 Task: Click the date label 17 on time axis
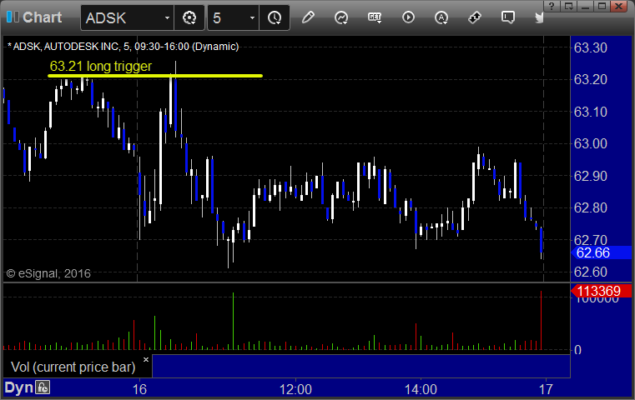(x=546, y=389)
